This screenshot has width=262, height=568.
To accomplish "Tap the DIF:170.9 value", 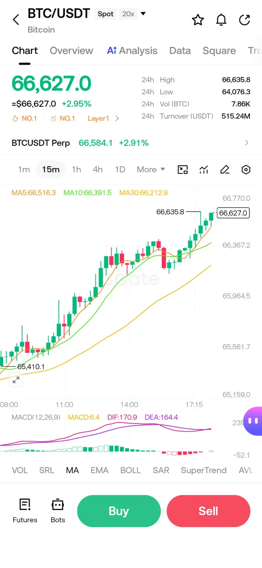I will pos(122,417).
